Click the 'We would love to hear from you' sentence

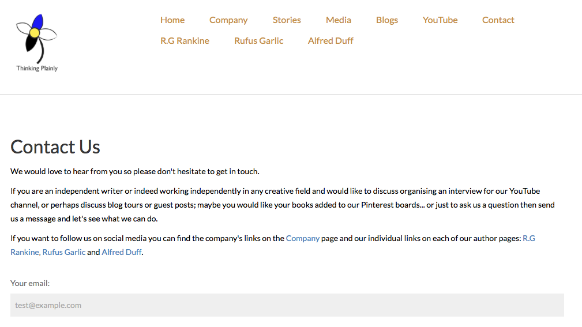pos(135,171)
